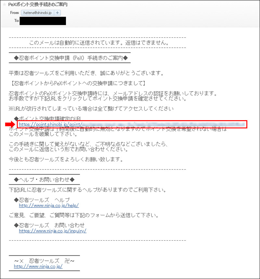Click heading ◆忍者ポイント交換申請（PeX）手続きのご案内◆
The height and width of the screenshot is (279, 260).
click(71, 58)
